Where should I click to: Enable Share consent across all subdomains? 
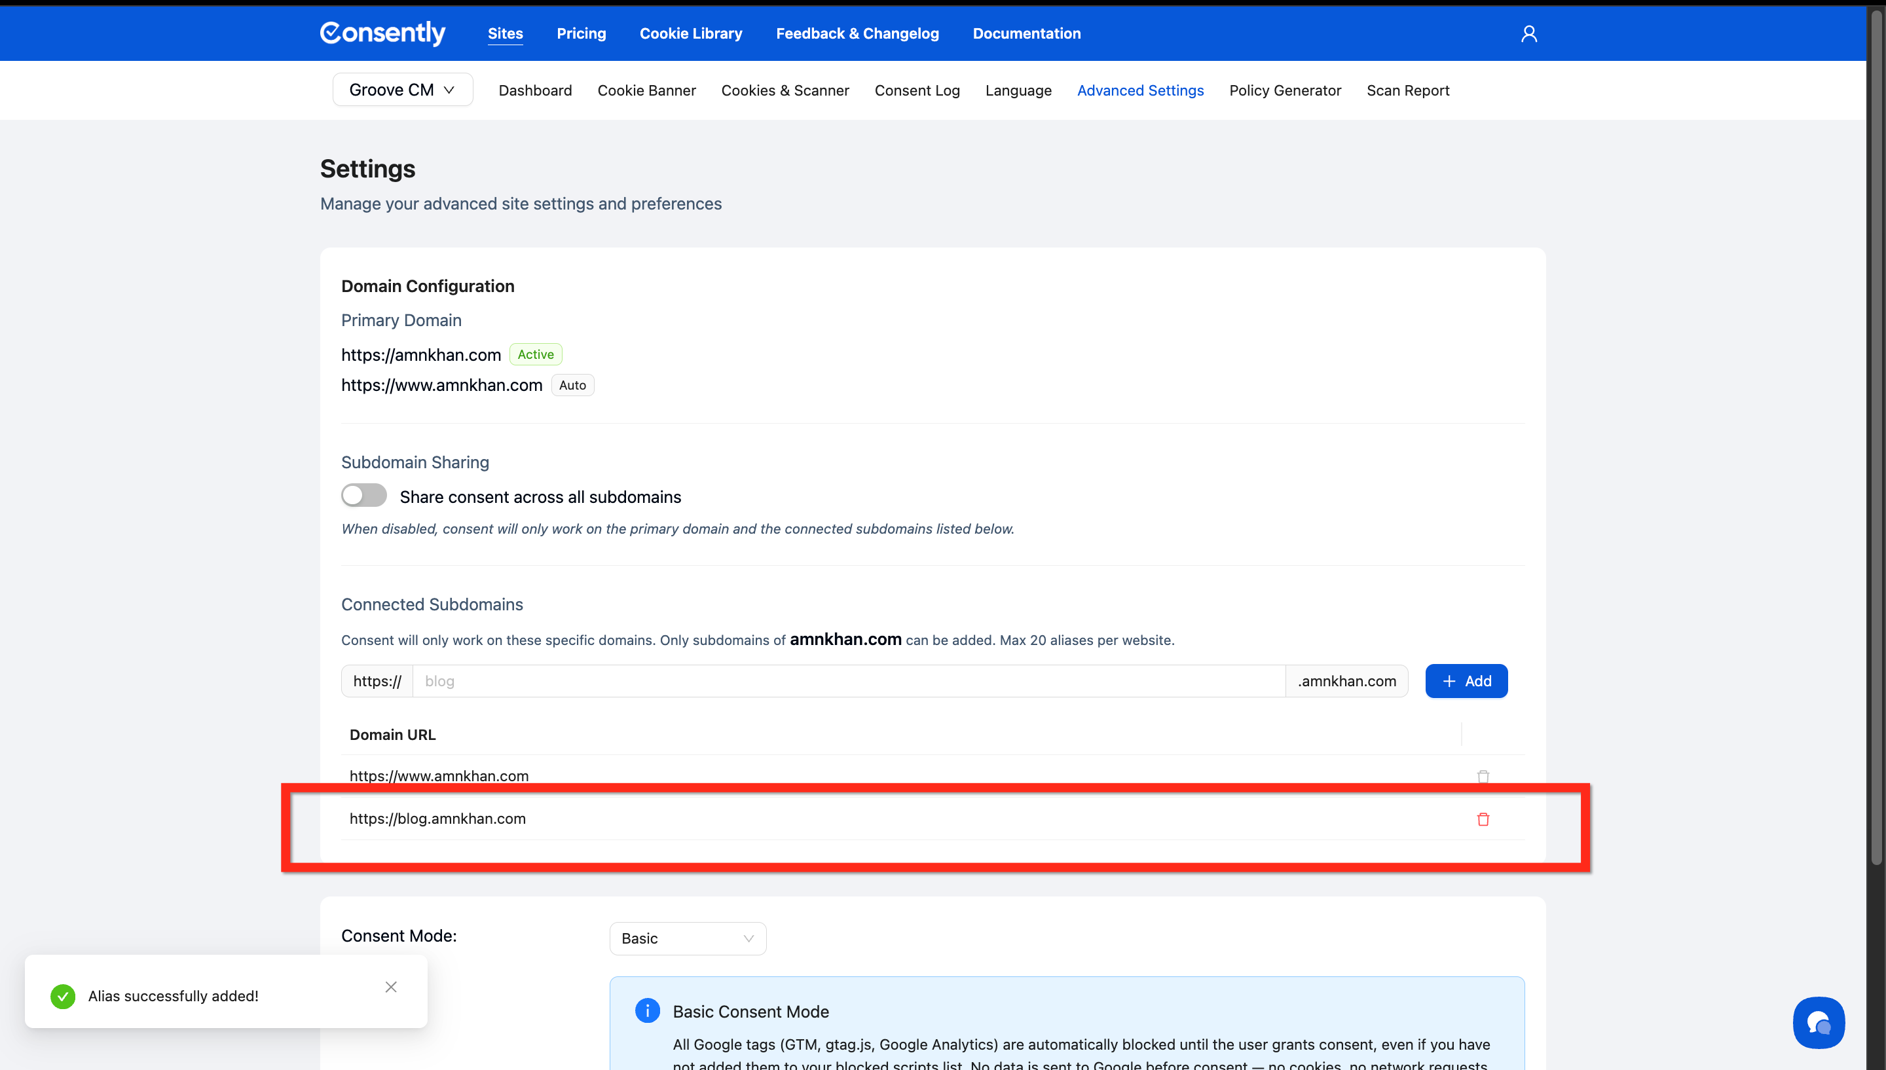363,495
